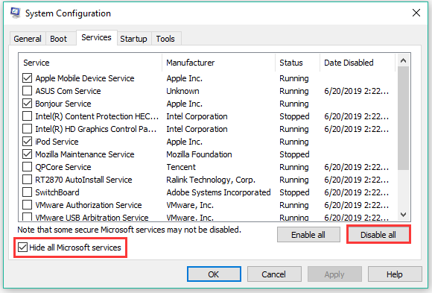The height and width of the screenshot is (293, 432).
Task: Click the scrollbar up arrow
Action: click(x=404, y=60)
